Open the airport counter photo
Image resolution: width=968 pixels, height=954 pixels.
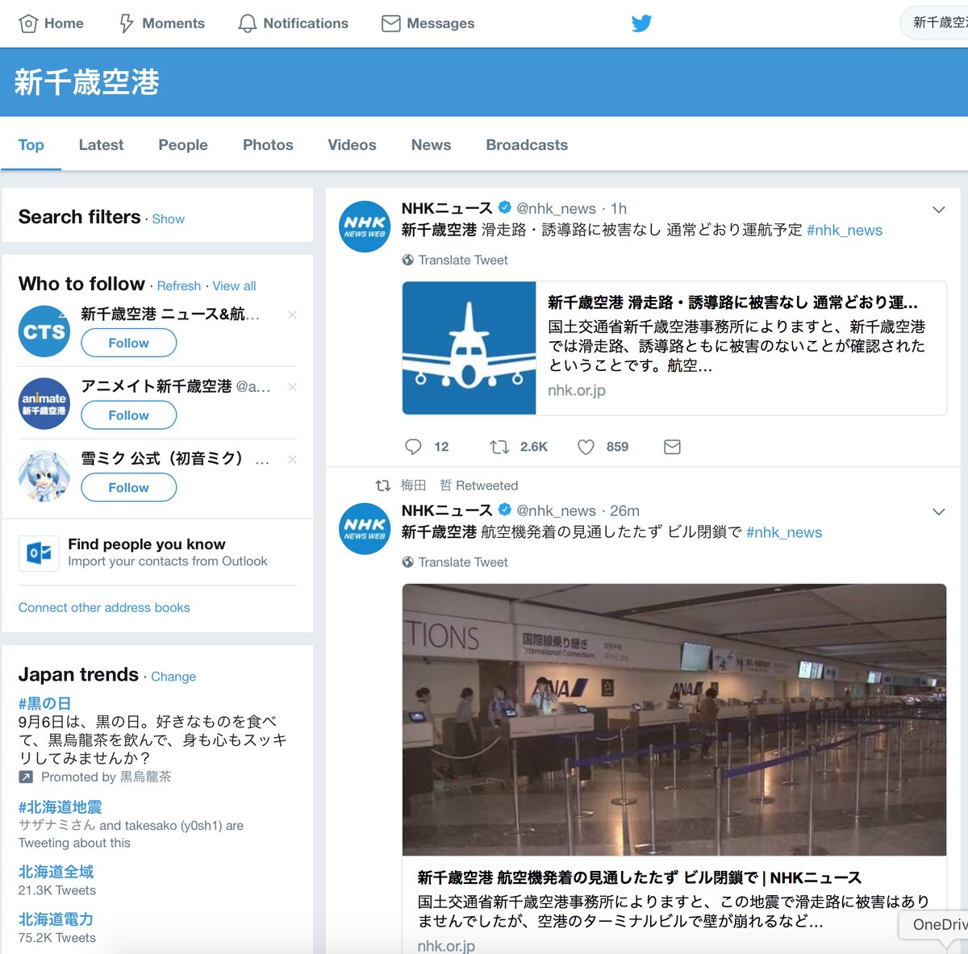pos(674,719)
